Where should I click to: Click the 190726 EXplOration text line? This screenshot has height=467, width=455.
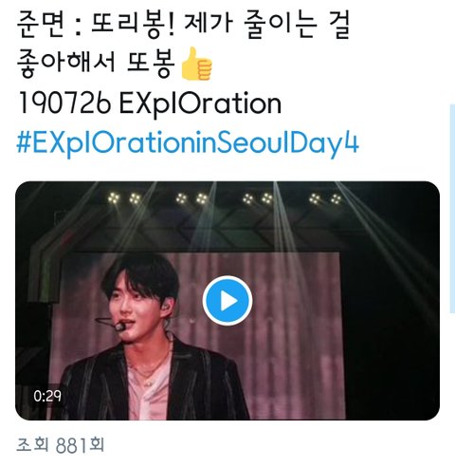150,103
